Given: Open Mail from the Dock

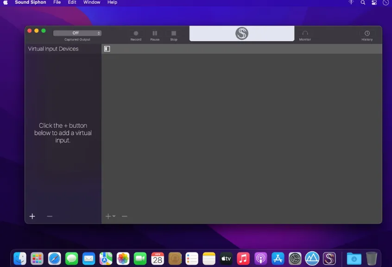Looking at the screenshot, I should [x=89, y=259].
